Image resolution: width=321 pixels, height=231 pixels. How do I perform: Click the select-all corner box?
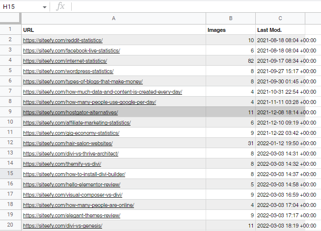(10, 18)
